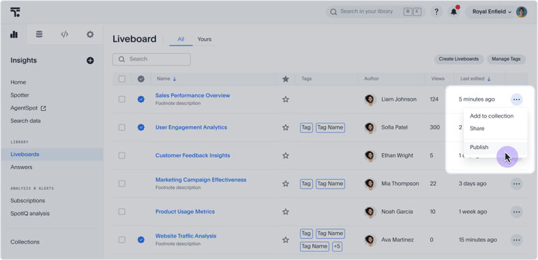This screenshot has width=538, height=260.
Task: Star the User Engagement Analytics liveboard
Action: click(286, 127)
